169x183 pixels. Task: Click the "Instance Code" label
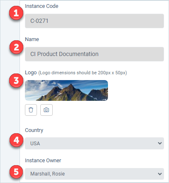(x=42, y=6)
